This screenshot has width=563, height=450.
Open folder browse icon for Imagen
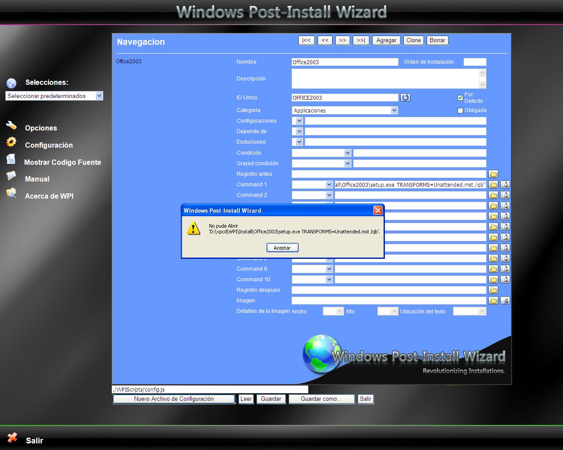(493, 301)
